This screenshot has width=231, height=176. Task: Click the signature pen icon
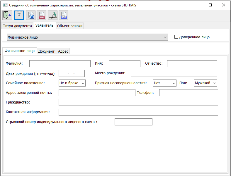pyautogui.click(x=53, y=15)
